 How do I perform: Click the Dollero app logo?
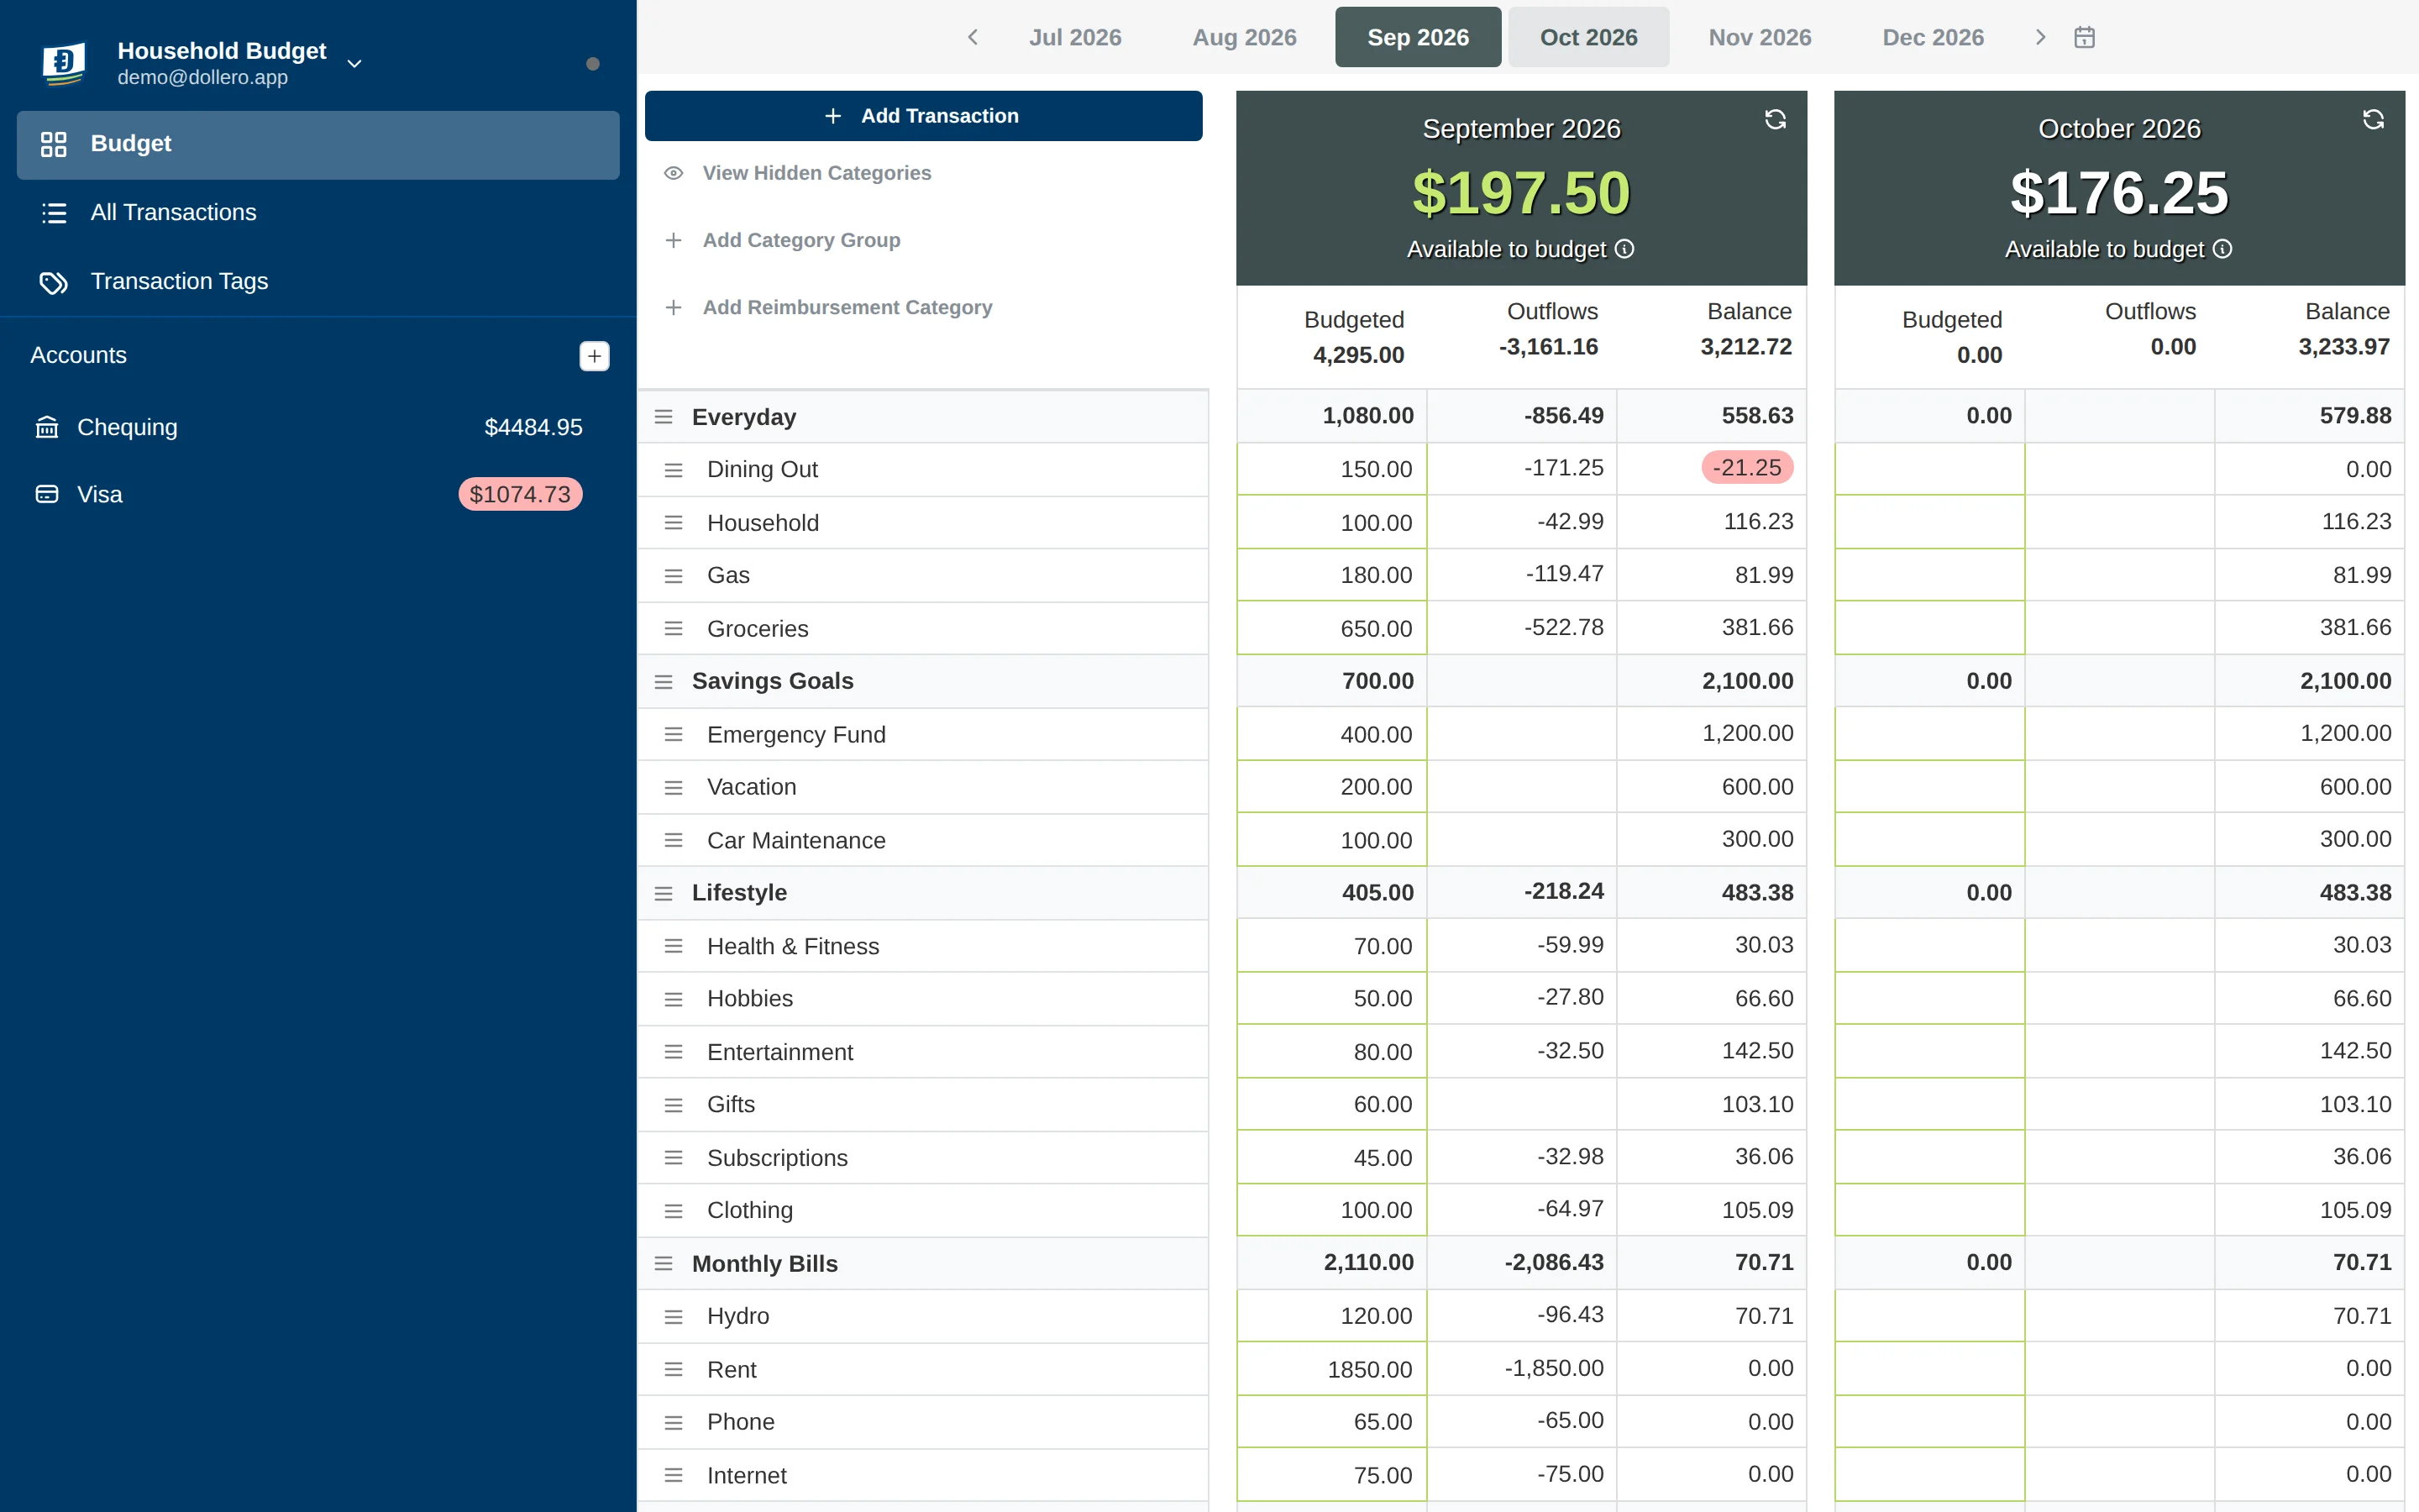(x=64, y=63)
